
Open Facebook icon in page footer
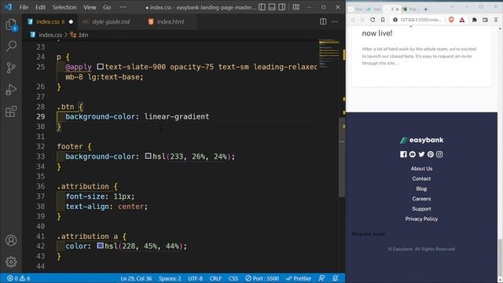click(403, 154)
